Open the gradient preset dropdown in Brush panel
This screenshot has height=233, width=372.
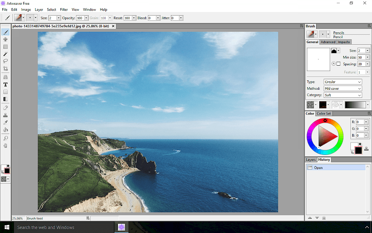(368, 104)
